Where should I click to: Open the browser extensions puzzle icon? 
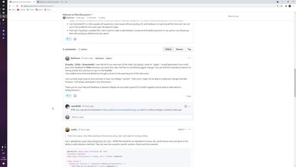coord(286,6)
